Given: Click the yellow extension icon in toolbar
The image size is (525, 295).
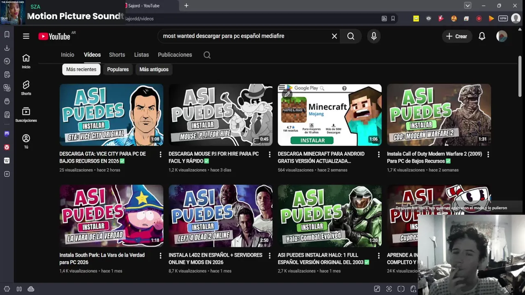Looking at the screenshot, I should click(416, 18).
